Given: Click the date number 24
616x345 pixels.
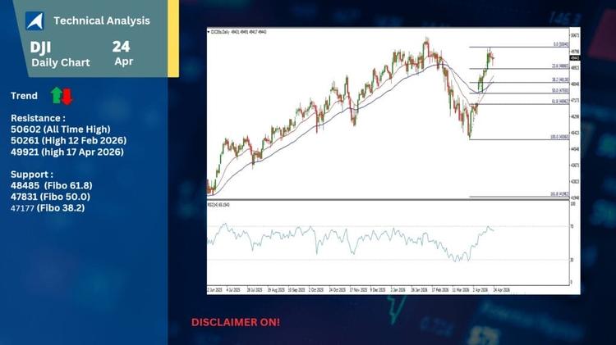Looking at the screenshot, I should pyautogui.click(x=122, y=47).
